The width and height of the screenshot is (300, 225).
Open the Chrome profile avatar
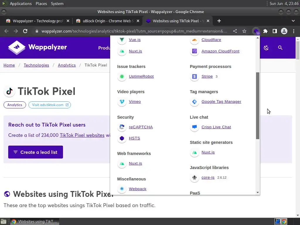click(x=284, y=31)
